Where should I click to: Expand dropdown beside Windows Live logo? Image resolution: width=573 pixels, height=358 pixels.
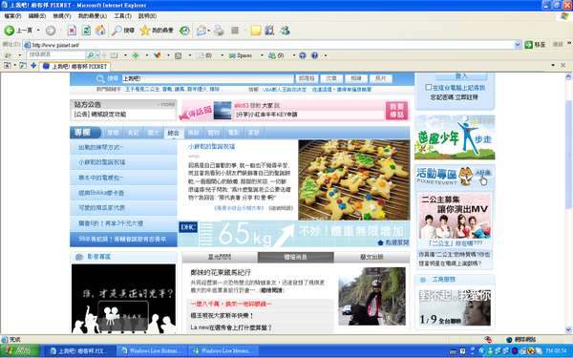point(20,55)
